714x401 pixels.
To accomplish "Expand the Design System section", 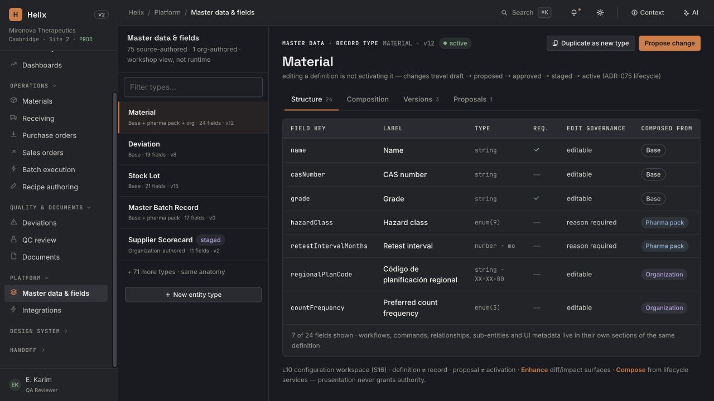I will (x=39, y=331).
